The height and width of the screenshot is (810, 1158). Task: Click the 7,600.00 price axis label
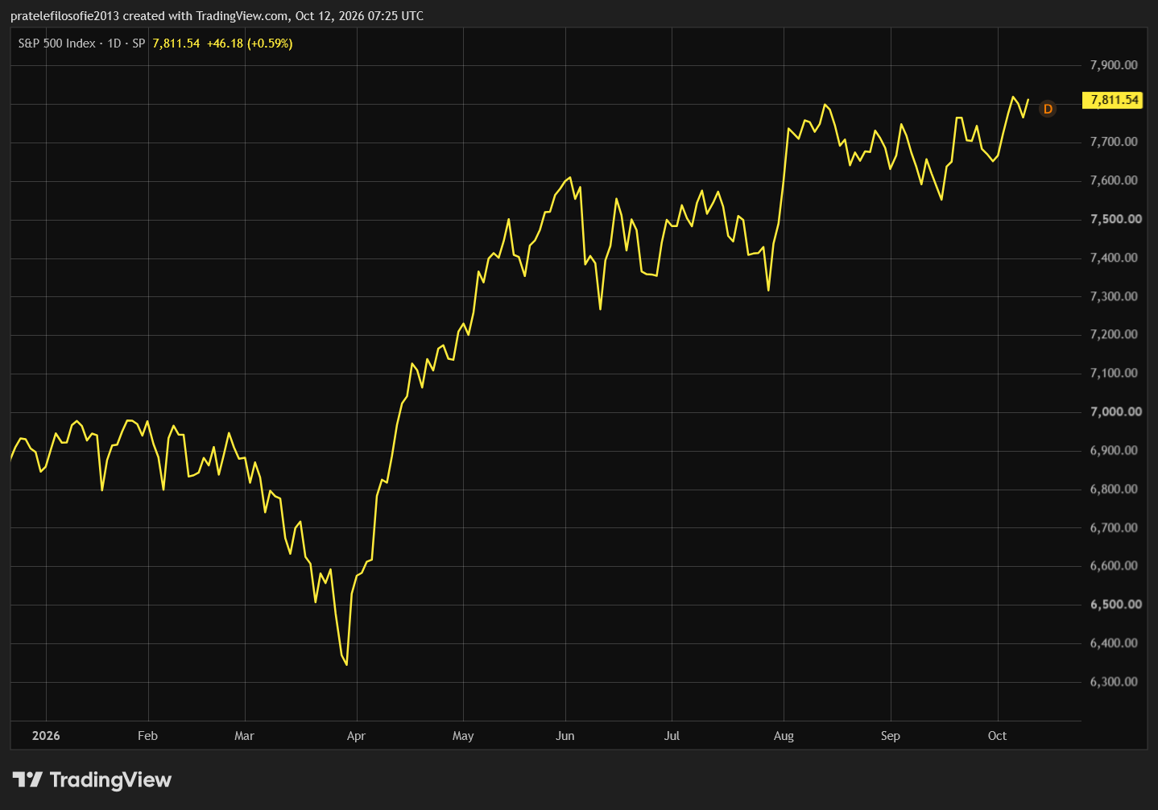1114,180
